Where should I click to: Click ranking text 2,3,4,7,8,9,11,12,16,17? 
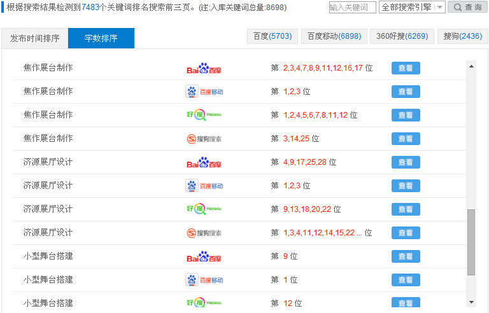point(323,68)
